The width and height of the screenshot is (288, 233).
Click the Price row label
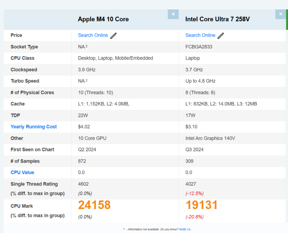tap(16, 35)
